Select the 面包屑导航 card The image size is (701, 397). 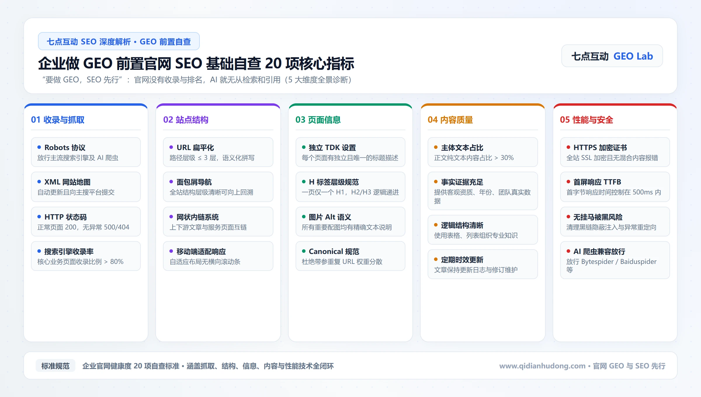pyautogui.click(x=218, y=187)
